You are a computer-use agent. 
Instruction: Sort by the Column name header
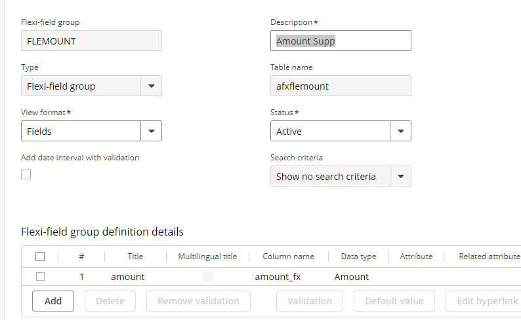coord(288,257)
